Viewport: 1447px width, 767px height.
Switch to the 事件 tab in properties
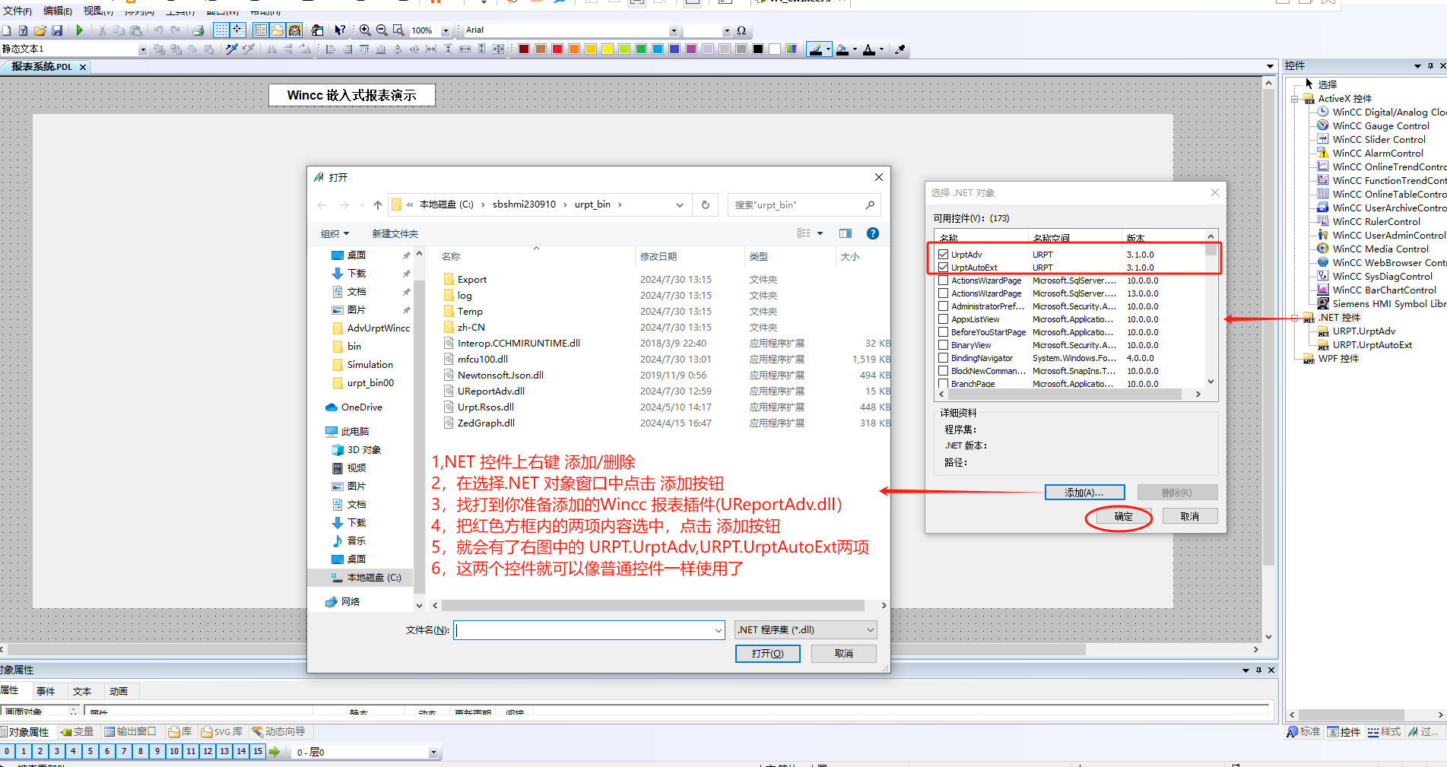(x=46, y=691)
